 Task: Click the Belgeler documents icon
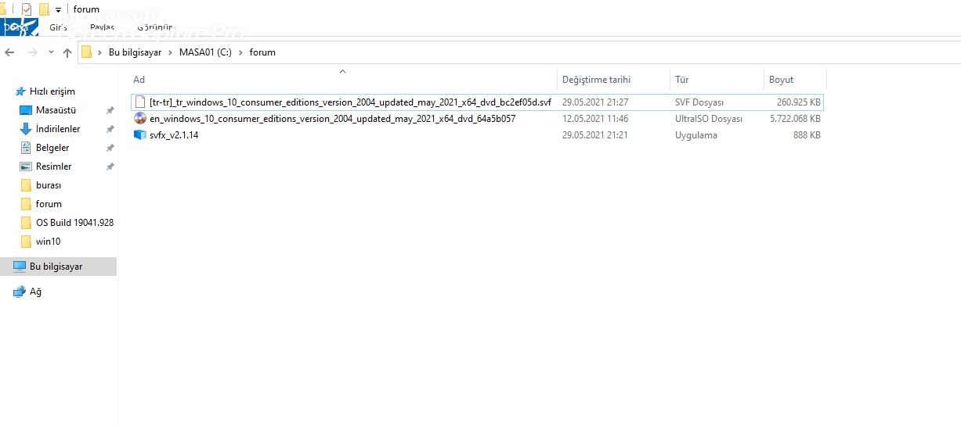pyautogui.click(x=26, y=148)
